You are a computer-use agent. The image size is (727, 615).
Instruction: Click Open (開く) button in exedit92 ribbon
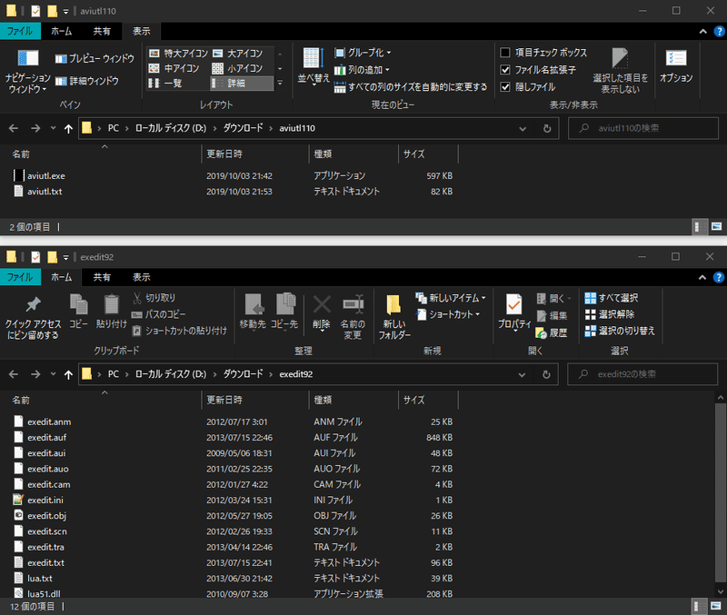(553, 299)
